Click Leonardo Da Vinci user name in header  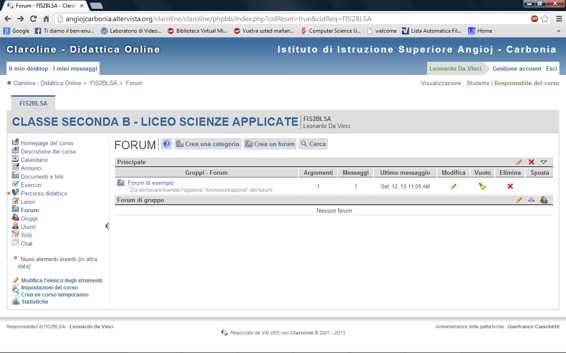point(455,68)
